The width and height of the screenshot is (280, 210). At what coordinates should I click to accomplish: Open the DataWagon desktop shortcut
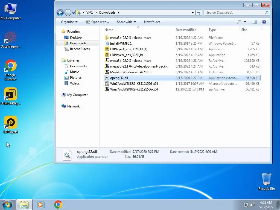(11, 40)
